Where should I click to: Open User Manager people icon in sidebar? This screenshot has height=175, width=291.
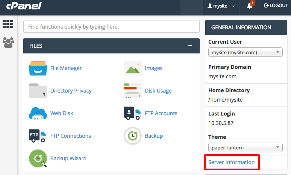[x=8, y=42]
